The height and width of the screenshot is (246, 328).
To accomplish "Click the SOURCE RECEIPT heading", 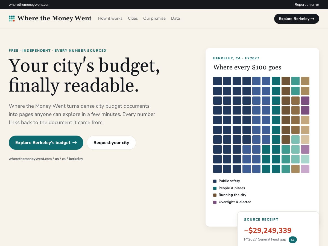I will (261, 219).
